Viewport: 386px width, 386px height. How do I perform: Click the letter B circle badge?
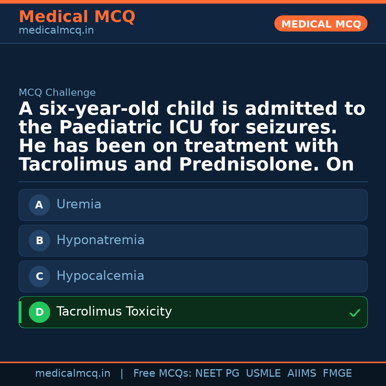tap(39, 241)
